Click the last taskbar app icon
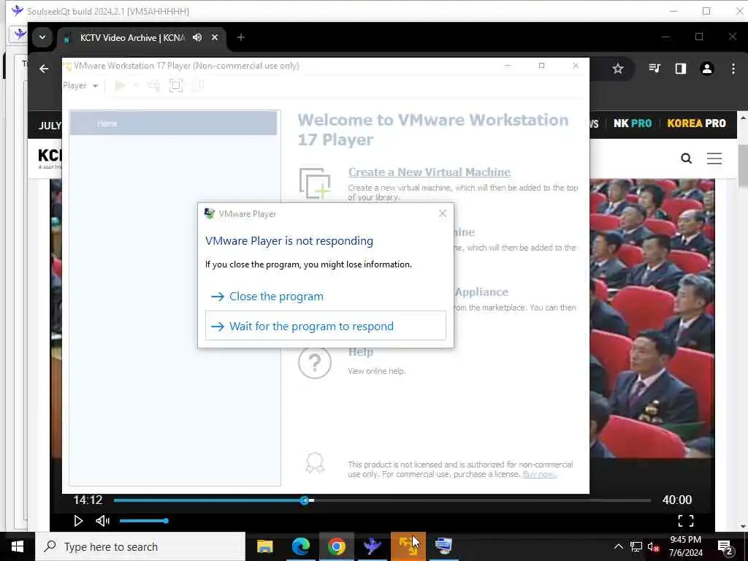The width and height of the screenshot is (748, 561). [443, 546]
